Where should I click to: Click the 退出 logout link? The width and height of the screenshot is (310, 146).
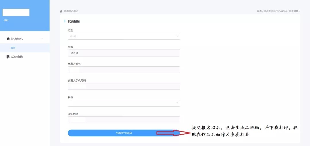[6, 20]
